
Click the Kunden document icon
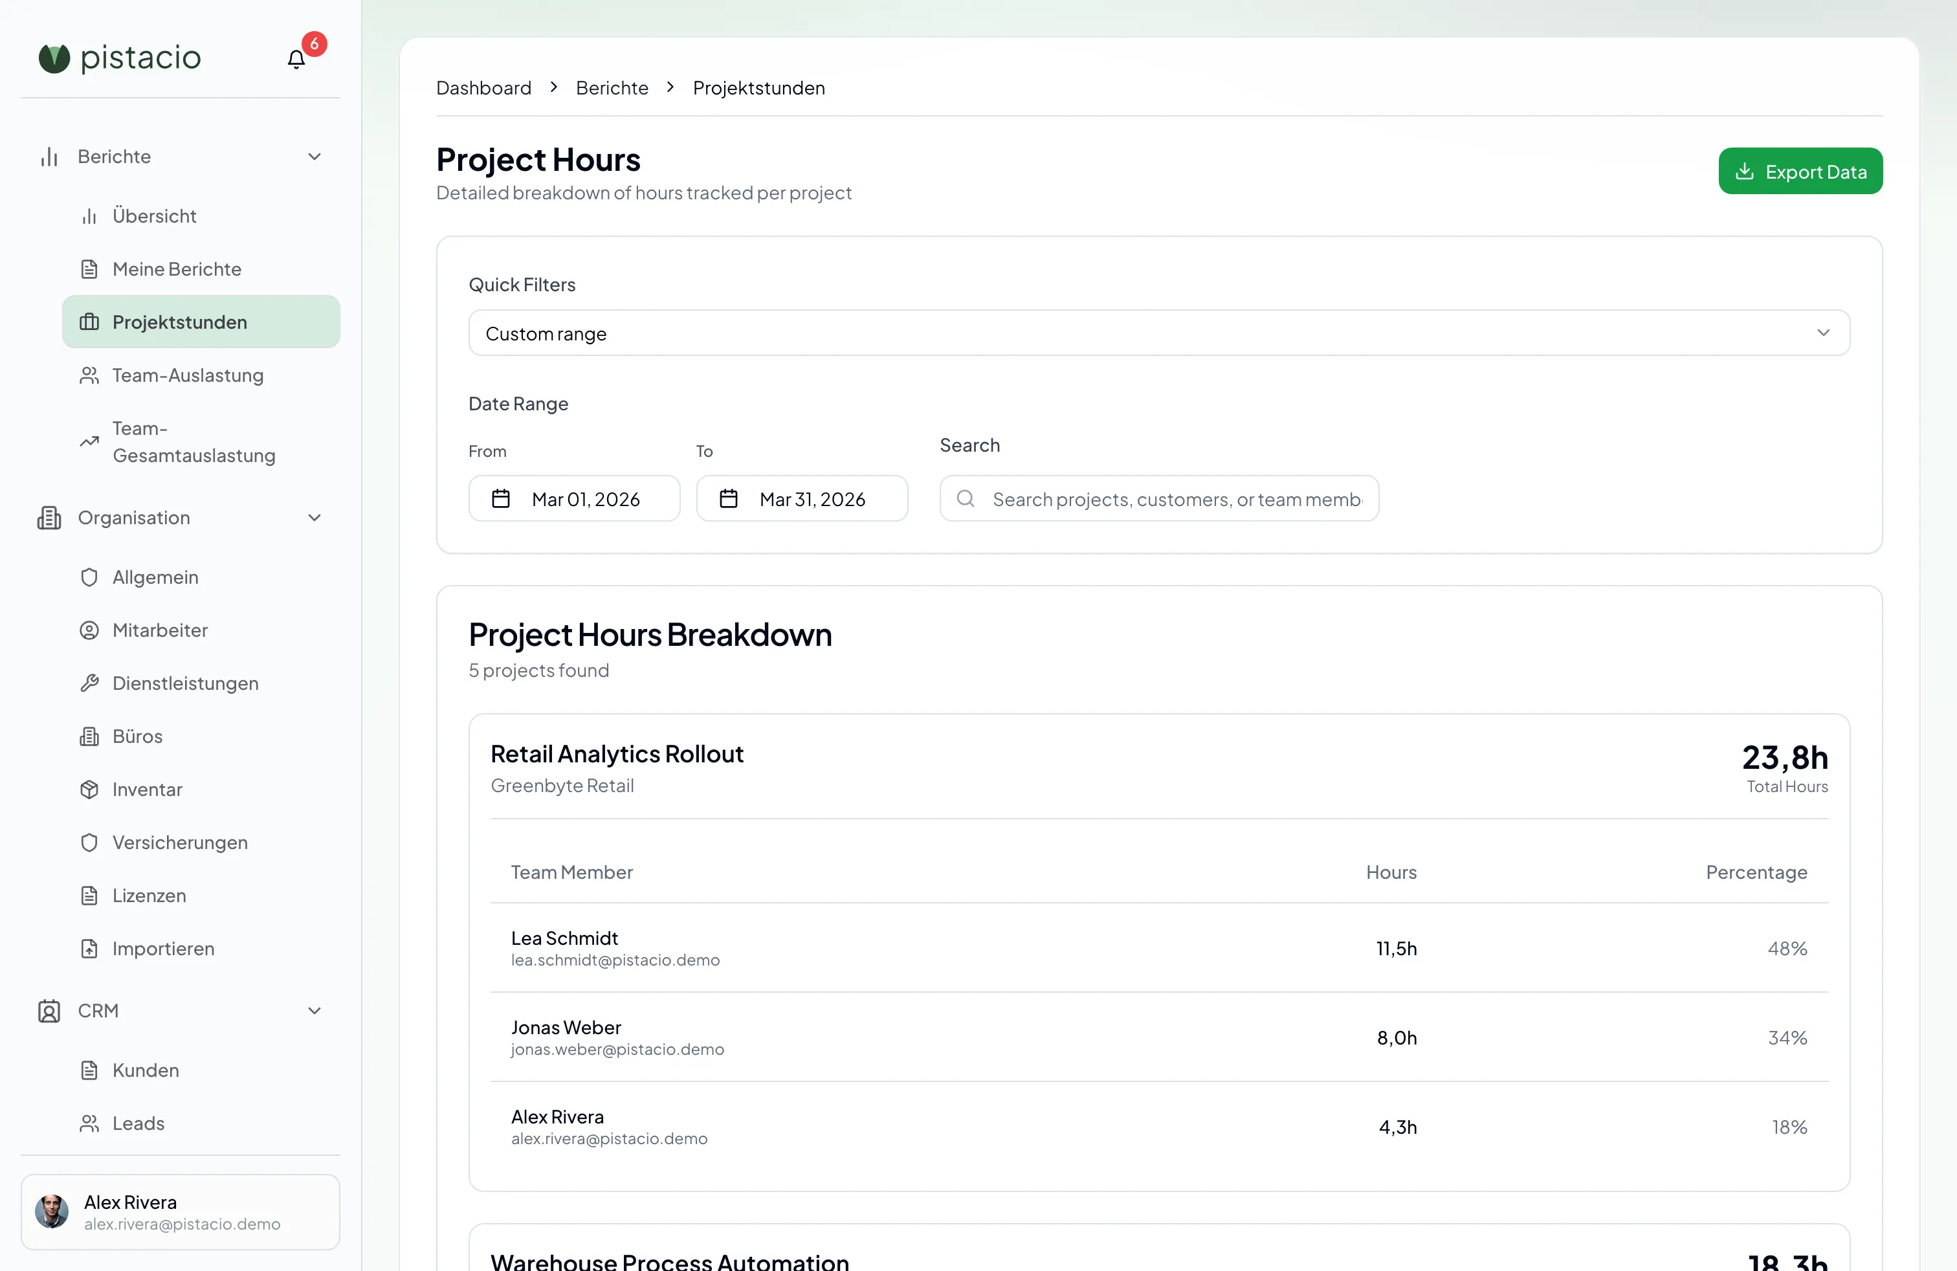click(89, 1070)
